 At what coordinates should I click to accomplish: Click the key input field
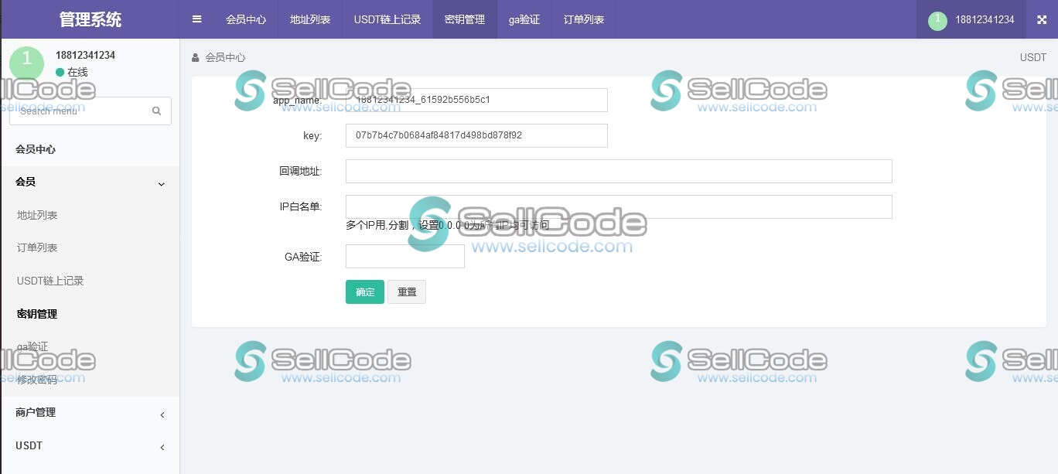(476, 135)
